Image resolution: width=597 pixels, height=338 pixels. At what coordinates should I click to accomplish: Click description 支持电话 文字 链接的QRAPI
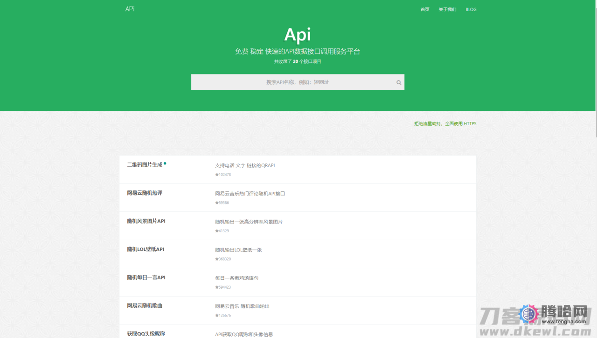245,165
